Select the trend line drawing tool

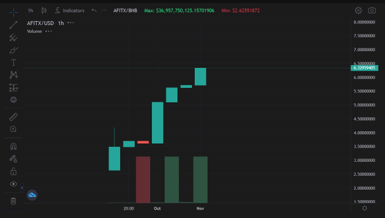pos(13,25)
